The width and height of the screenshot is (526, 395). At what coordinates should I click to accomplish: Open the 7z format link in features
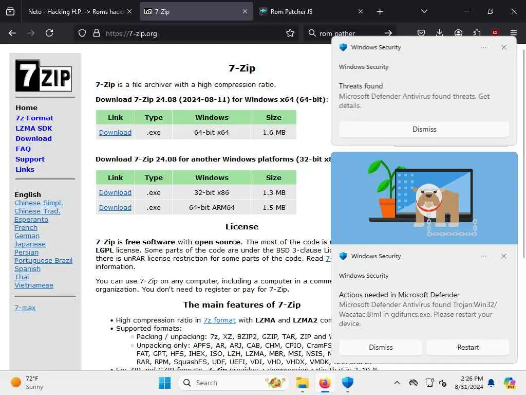(x=219, y=320)
